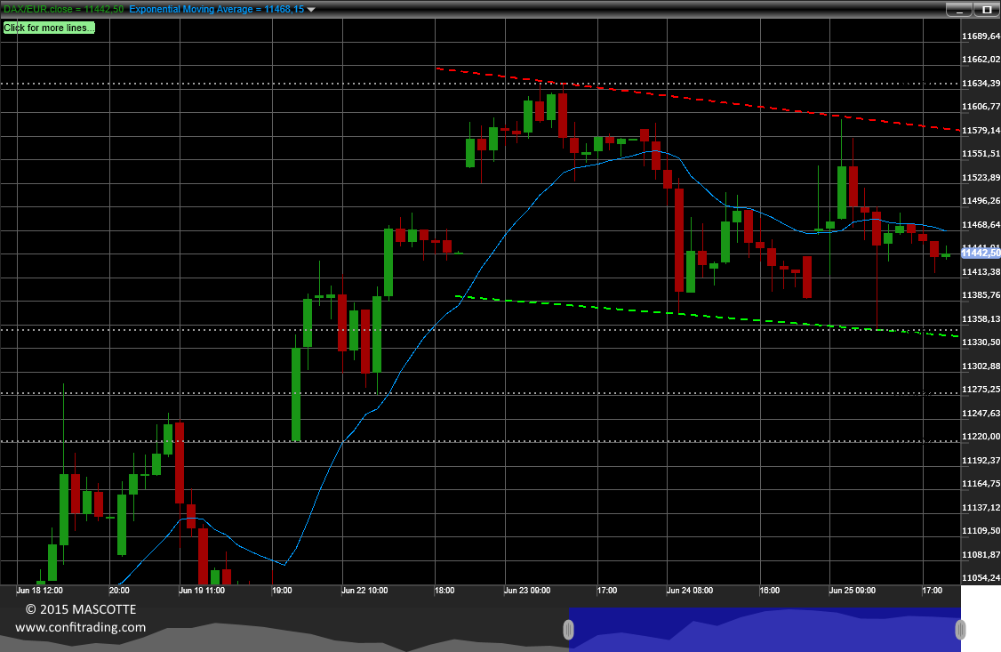
Task: Grab the left handle of the time range slider
Action: pos(568,631)
